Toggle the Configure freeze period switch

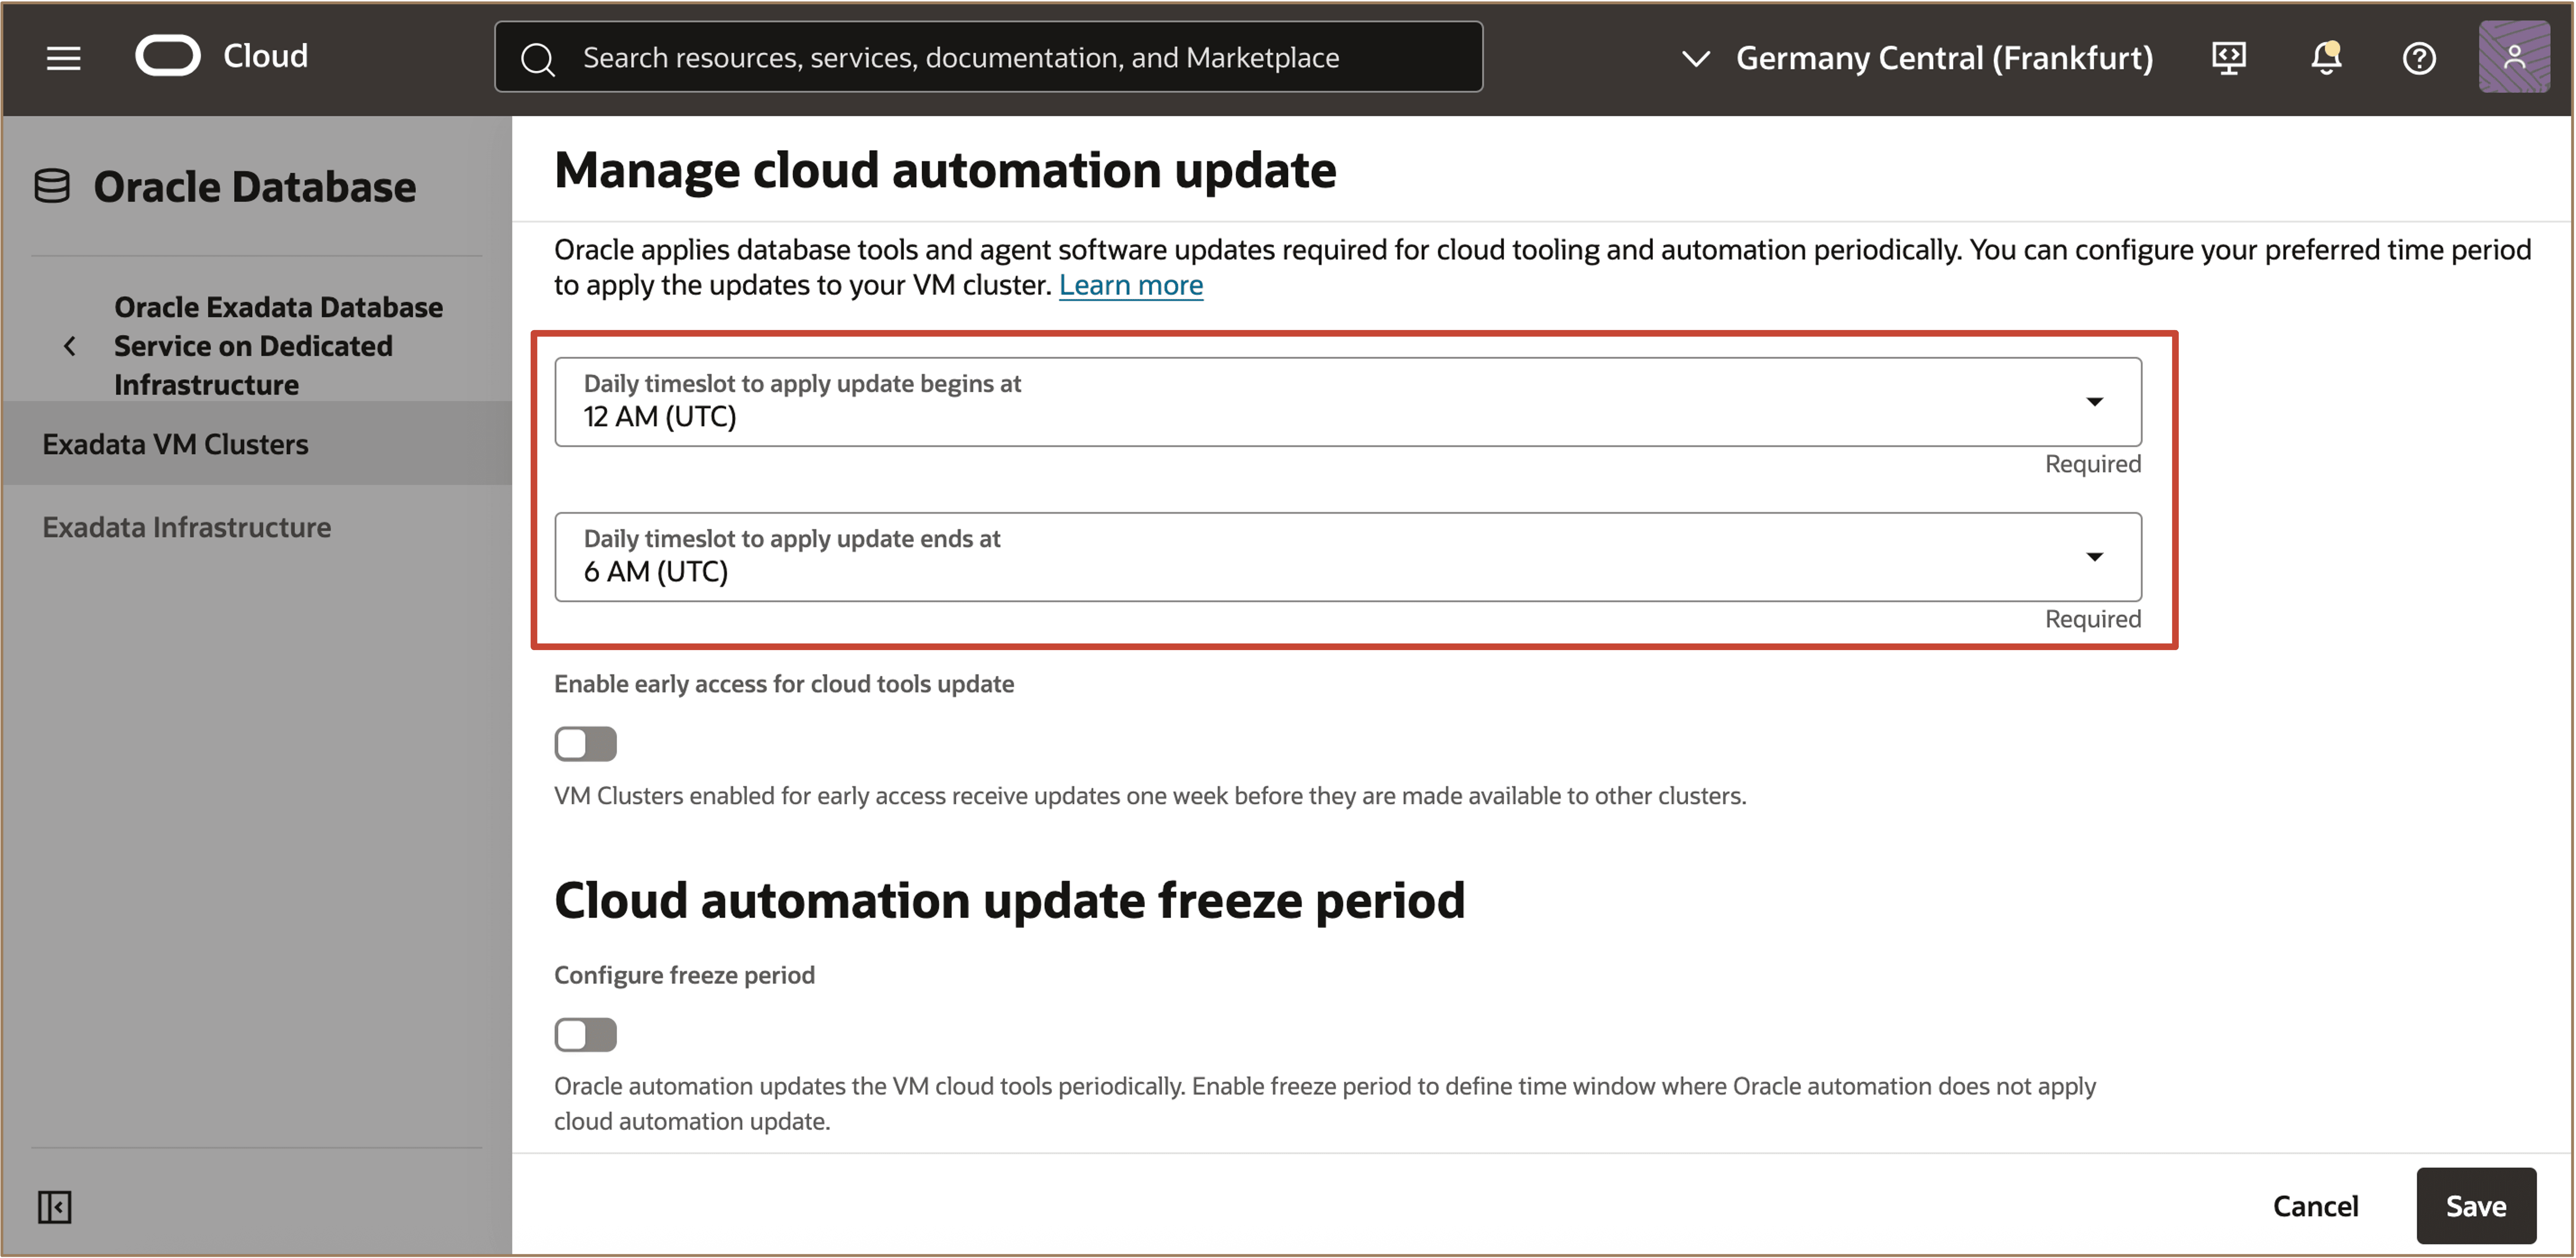click(x=586, y=1034)
